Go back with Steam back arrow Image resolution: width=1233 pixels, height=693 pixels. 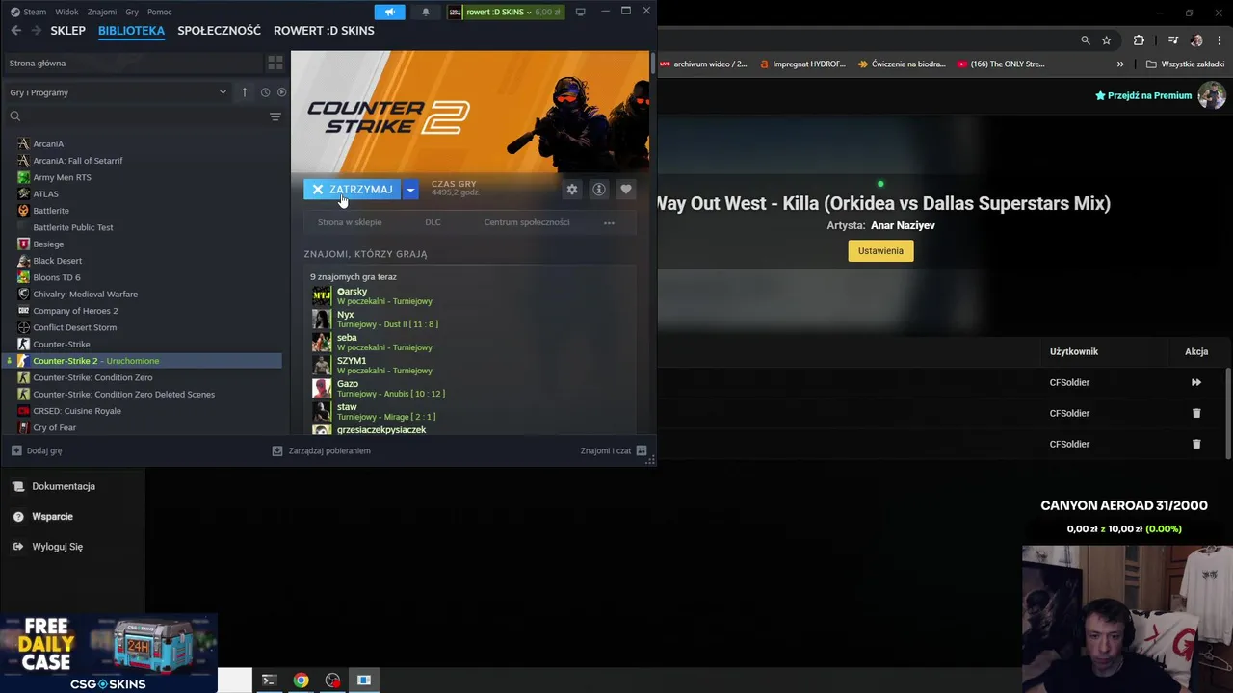15,31
